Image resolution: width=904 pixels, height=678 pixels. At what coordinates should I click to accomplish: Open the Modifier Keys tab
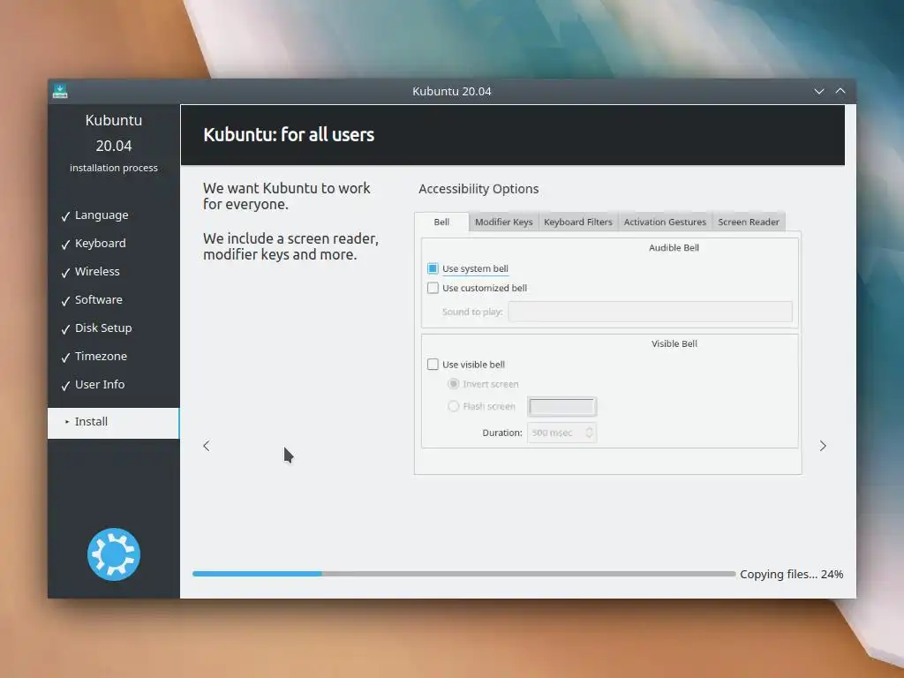coord(504,222)
